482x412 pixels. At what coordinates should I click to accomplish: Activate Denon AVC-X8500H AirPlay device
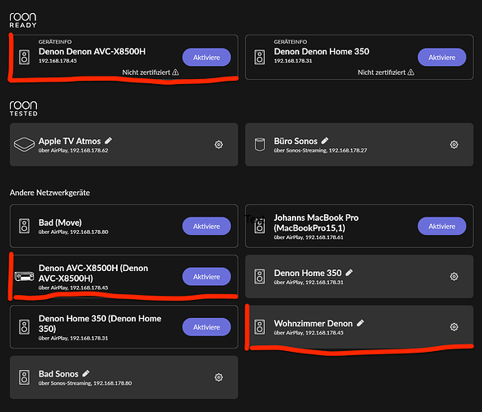tap(206, 277)
